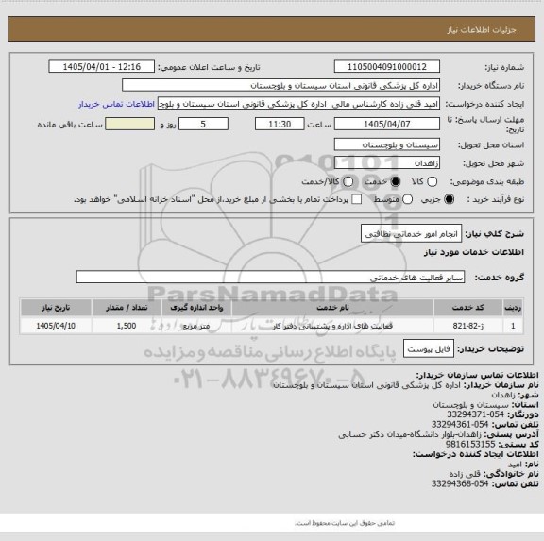Image resolution: width=544 pixels, height=541 pixels.
Task: Click the public announcement date field
Action: point(102,67)
